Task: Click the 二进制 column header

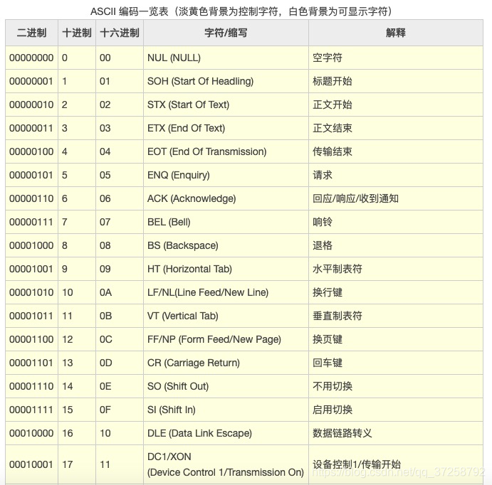Action: (32, 33)
